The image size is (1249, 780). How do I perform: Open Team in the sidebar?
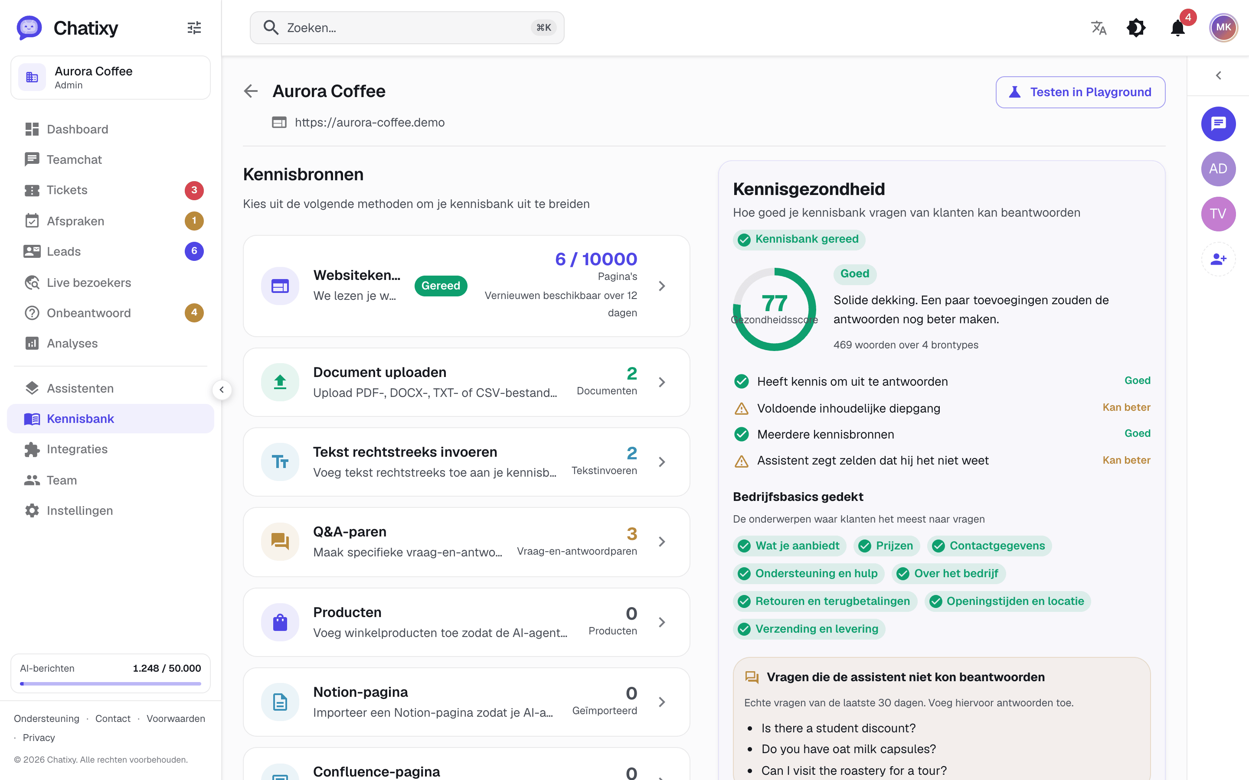tap(111, 480)
